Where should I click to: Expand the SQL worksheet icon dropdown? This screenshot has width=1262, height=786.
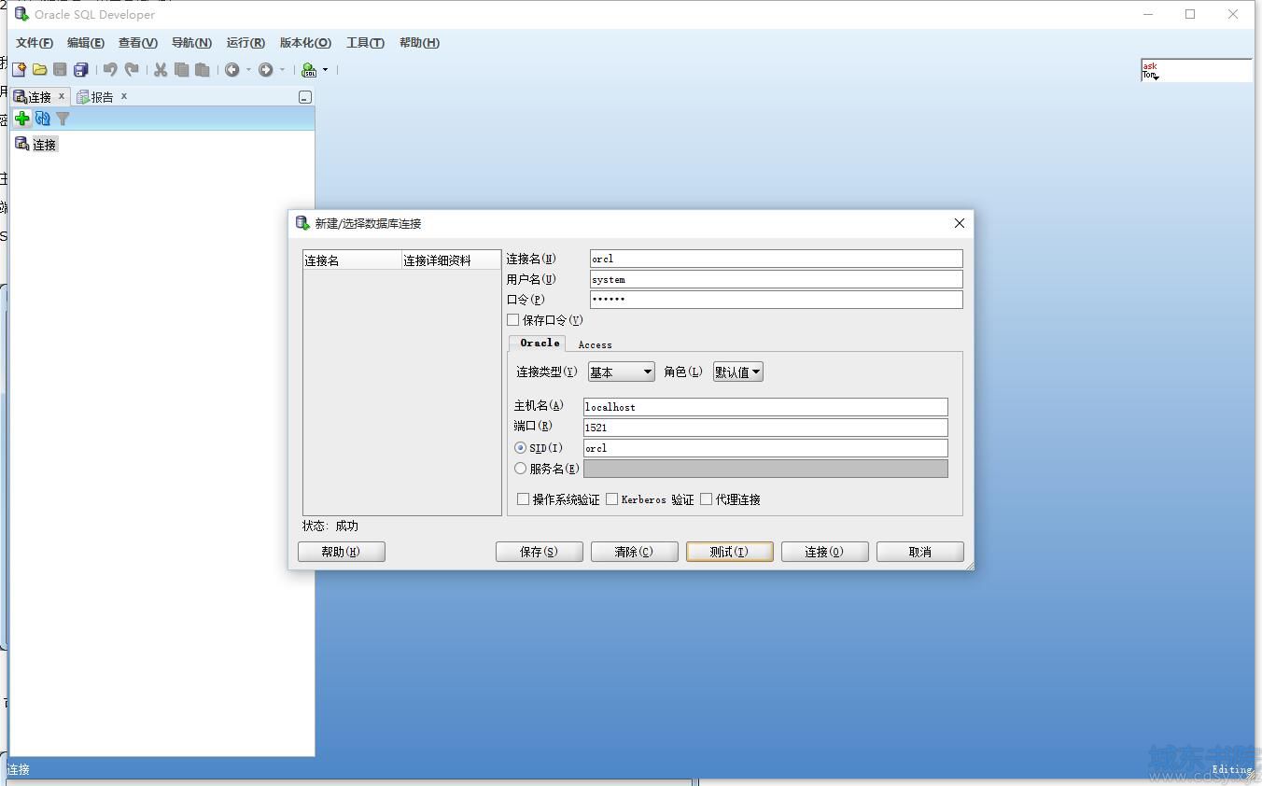pos(325,70)
